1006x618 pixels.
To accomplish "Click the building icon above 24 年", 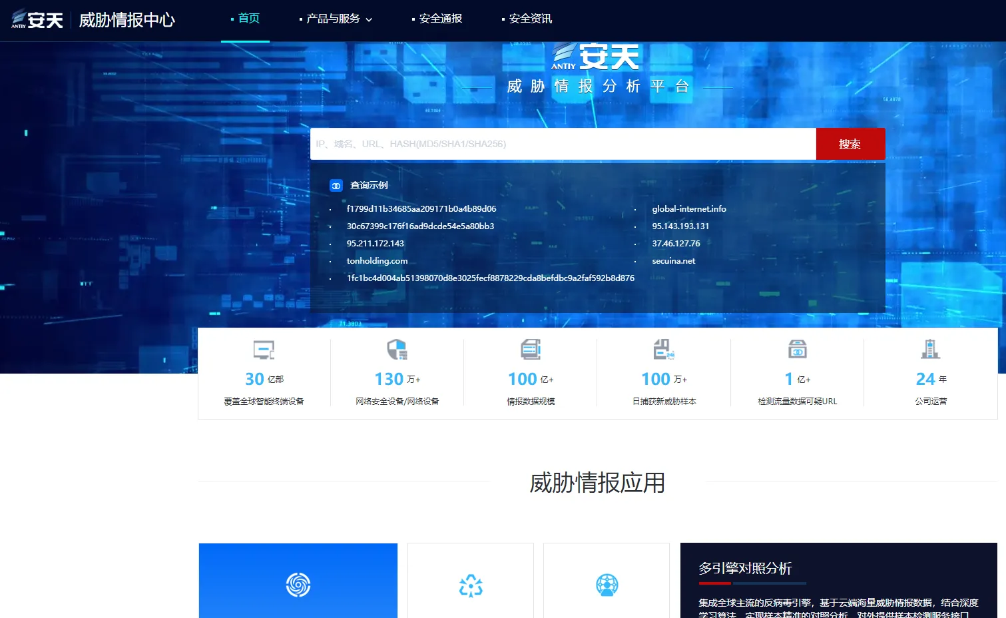I will 931,349.
